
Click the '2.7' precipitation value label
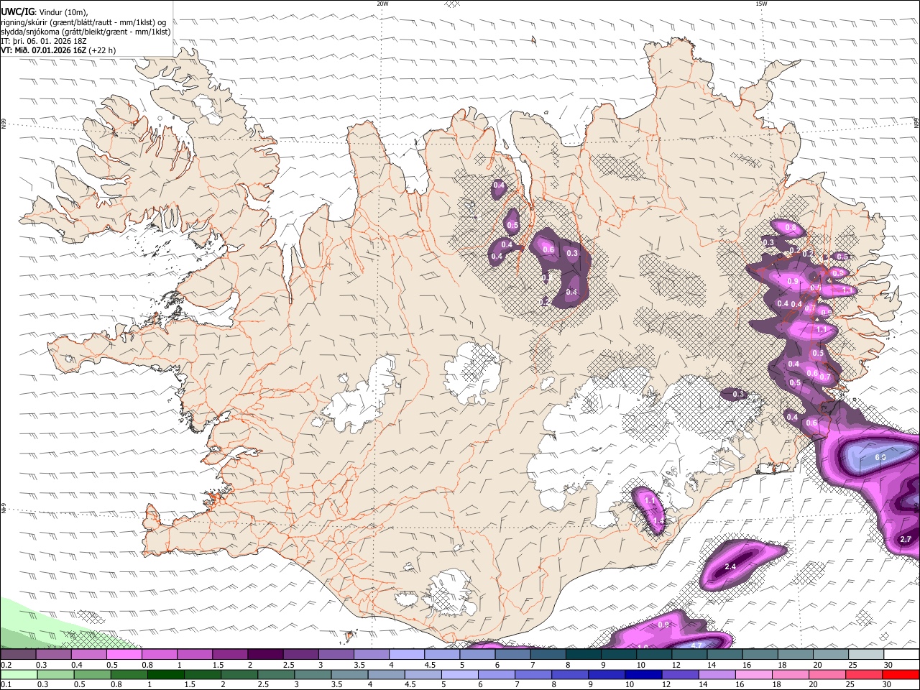tap(906, 539)
